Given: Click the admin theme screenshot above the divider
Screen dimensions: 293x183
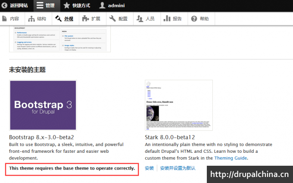Looking at the screenshot, I should (60, 39).
